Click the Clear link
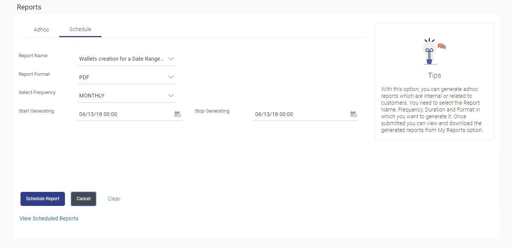The height and width of the screenshot is (248, 512). 114,199
